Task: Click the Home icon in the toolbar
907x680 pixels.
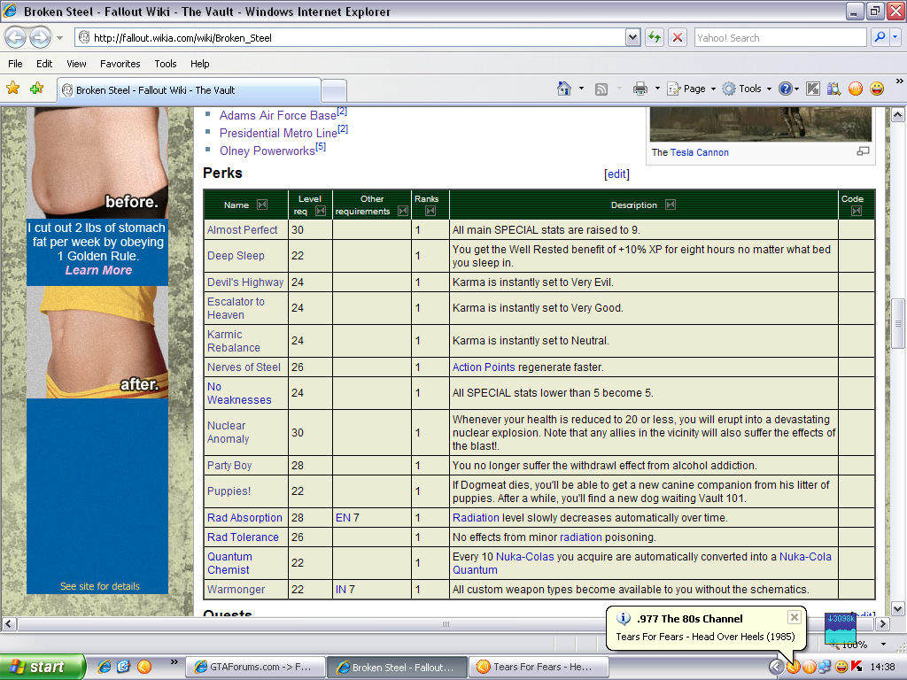Action: (564, 89)
